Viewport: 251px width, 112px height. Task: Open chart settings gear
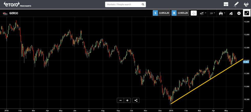point(239,13)
